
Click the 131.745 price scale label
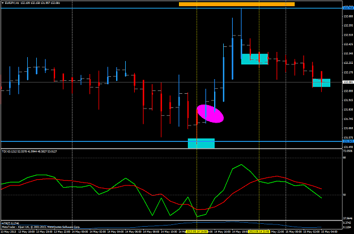pyautogui.click(x=348, y=119)
